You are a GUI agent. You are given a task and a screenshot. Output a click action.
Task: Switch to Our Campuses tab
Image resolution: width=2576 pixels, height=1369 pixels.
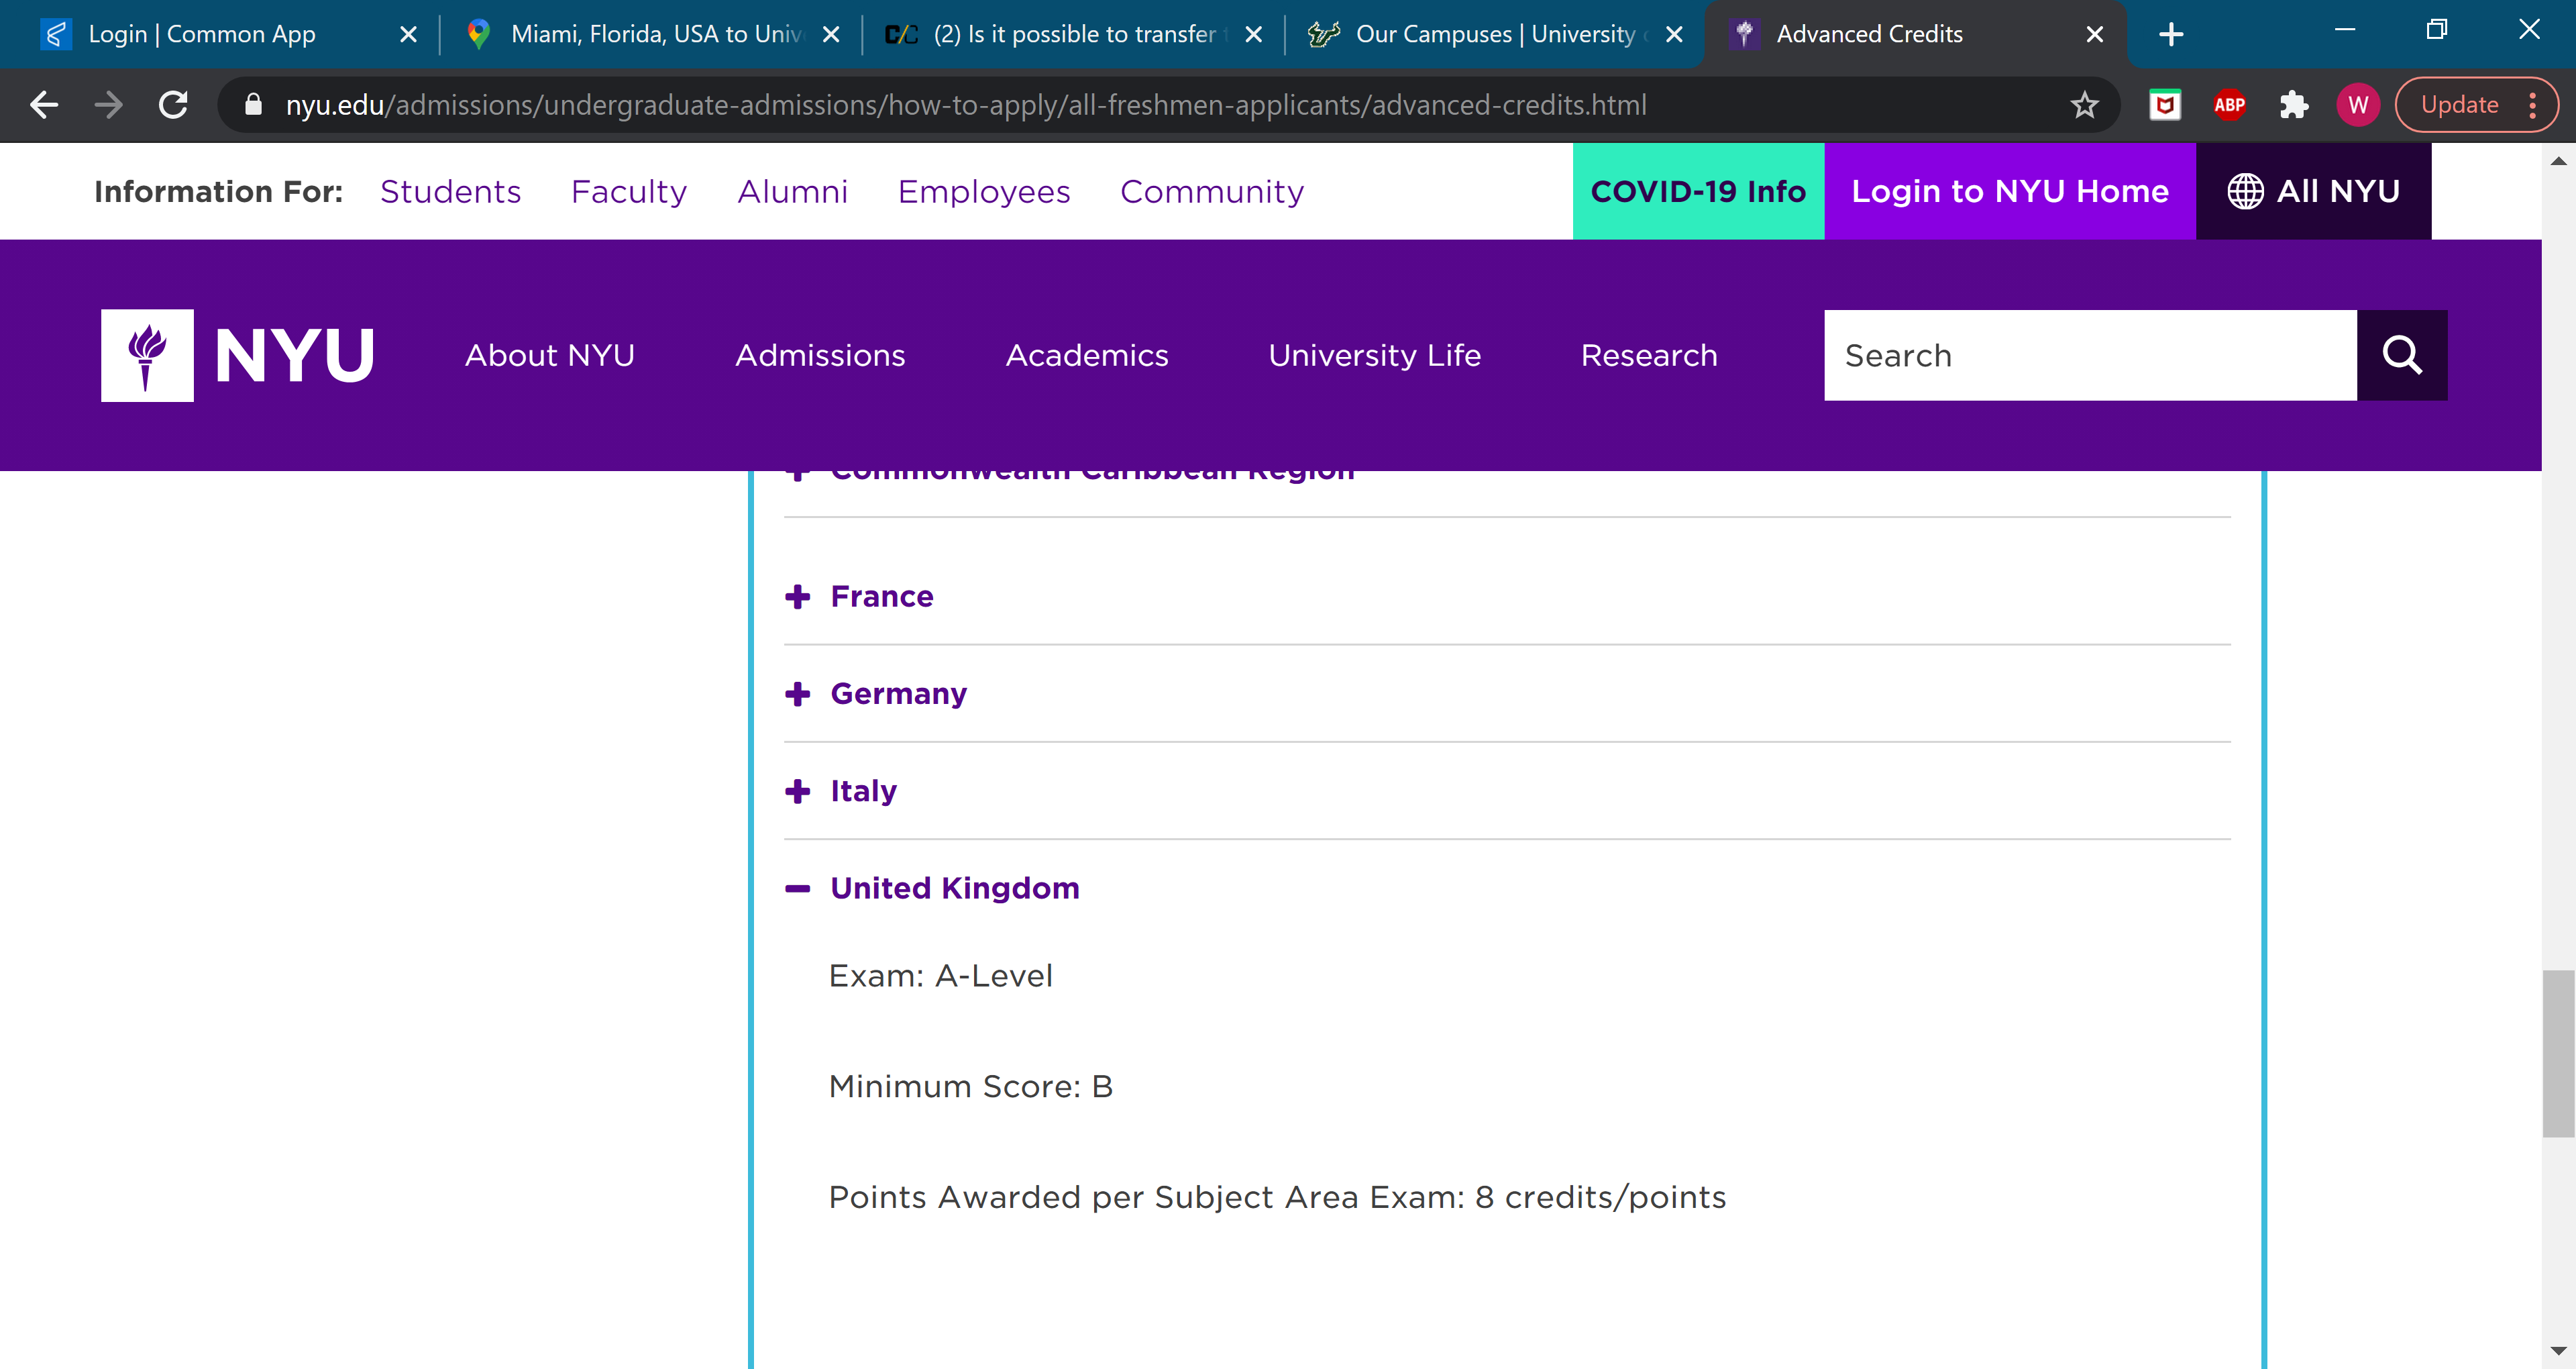pyautogui.click(x=1480, y=34)
